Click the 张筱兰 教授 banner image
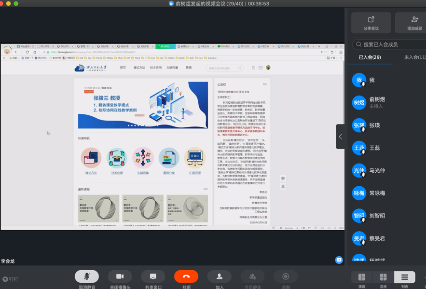Viewport: 426px width, 289px height. (x=143, y=105)
